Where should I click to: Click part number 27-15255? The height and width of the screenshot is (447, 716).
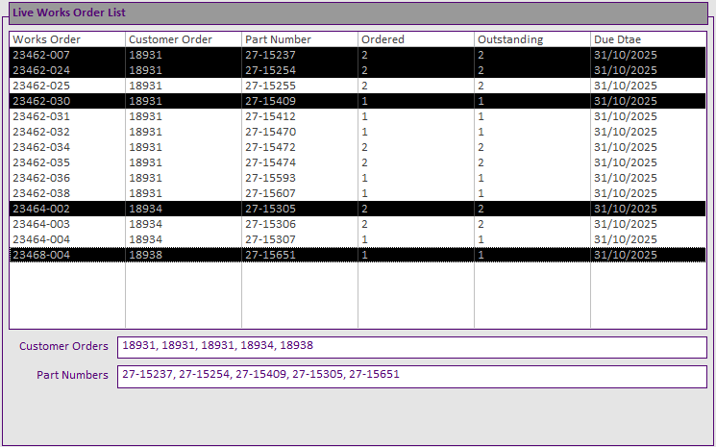270,86
